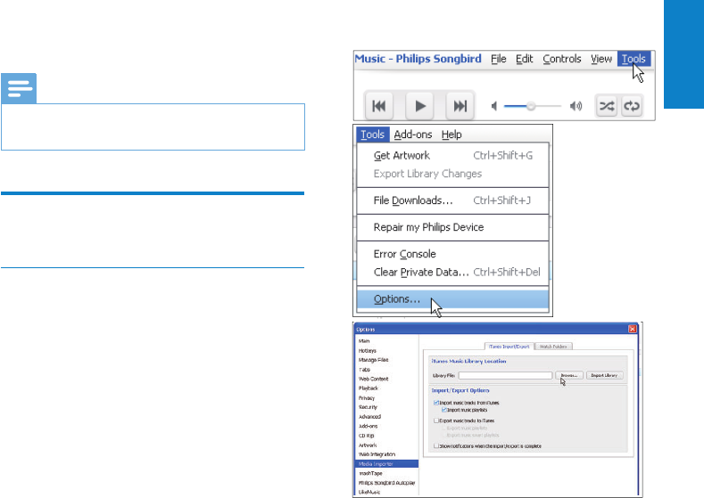Open the Controls menu
Image resolution: width=704 pixels, height=498 pixels.
pos(561,59)
